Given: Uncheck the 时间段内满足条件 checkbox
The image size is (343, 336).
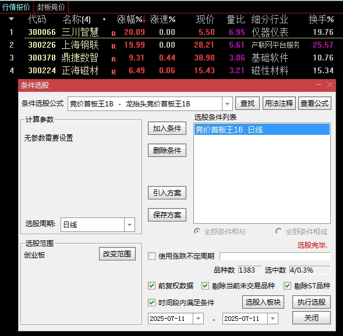Looking at the screenshot, I should tap(151, 302).
